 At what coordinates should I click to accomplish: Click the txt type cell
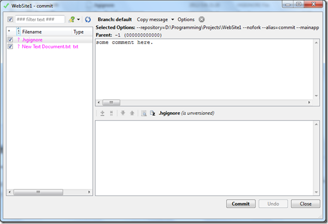pos(75,46)
